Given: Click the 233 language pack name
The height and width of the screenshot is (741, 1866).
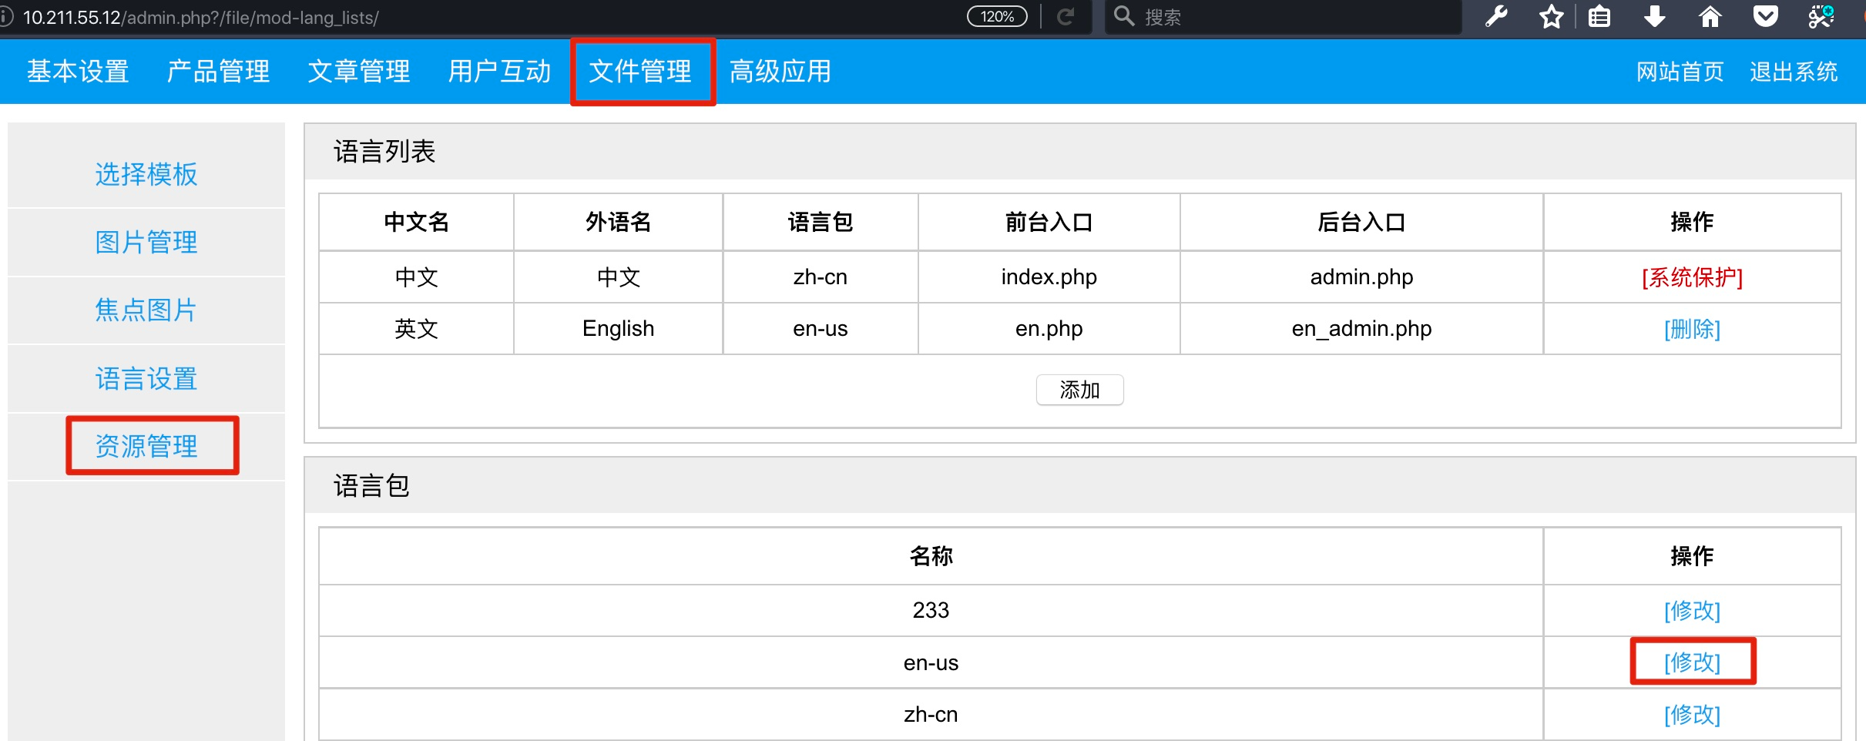Looking at the screenshot, I should tap(931, 611).
